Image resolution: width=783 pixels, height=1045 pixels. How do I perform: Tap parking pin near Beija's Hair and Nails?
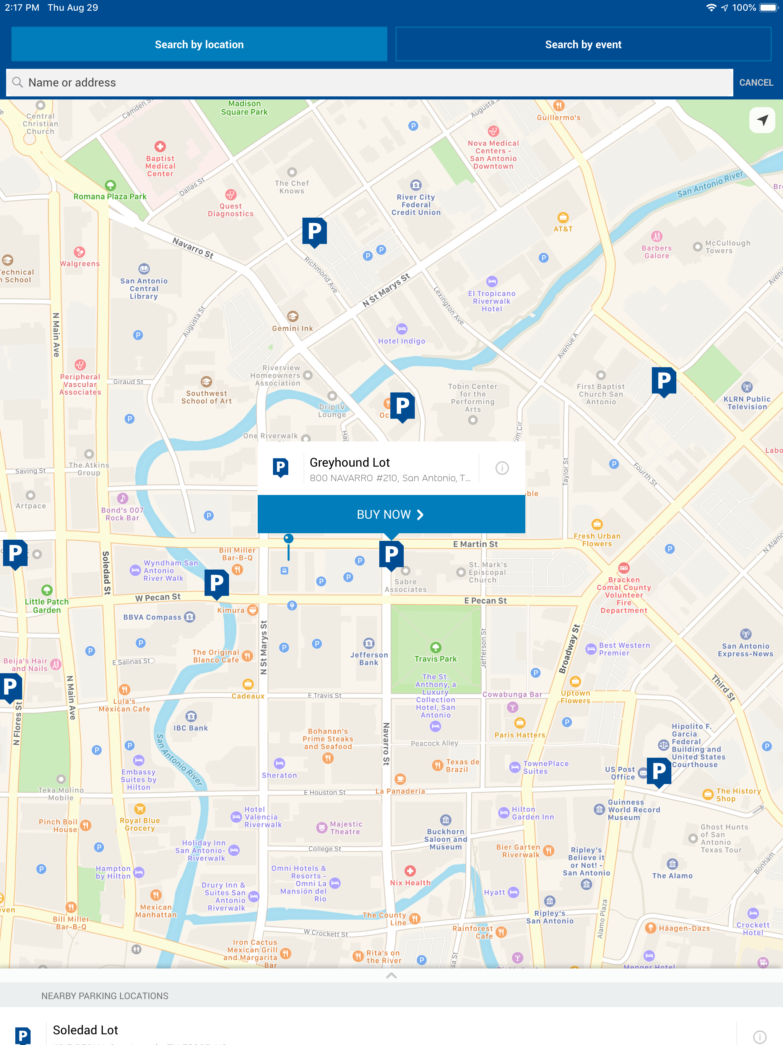click(x=10, y=687)
